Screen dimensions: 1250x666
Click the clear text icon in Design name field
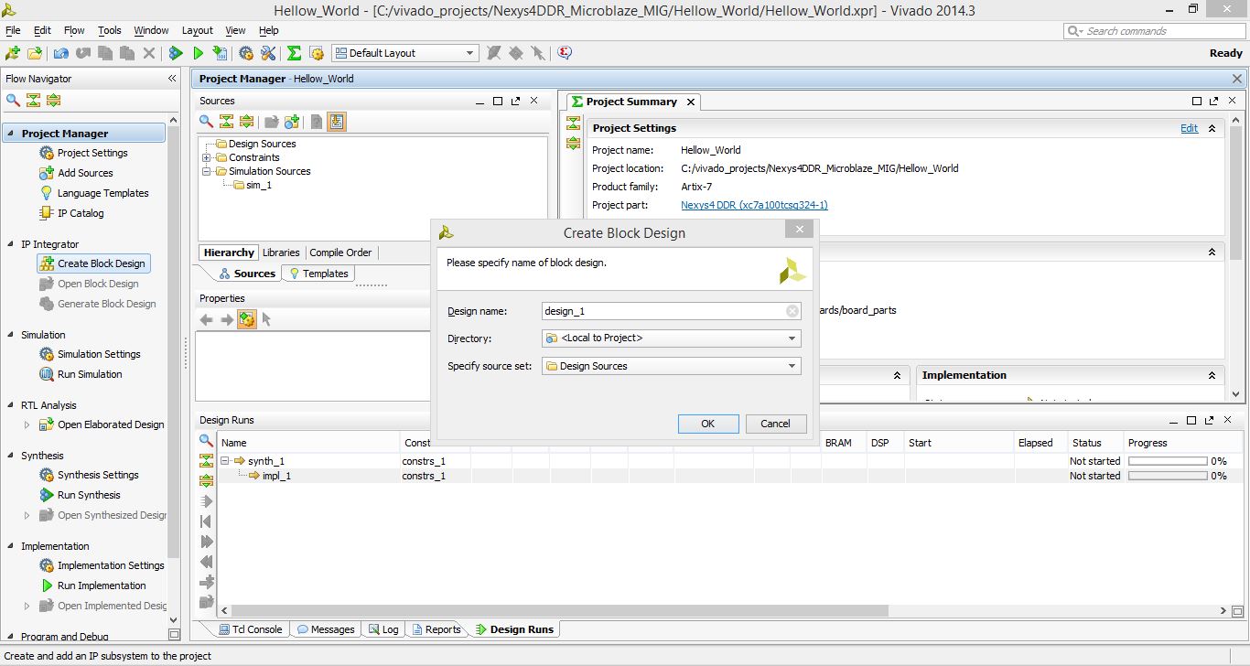(792, 311)
